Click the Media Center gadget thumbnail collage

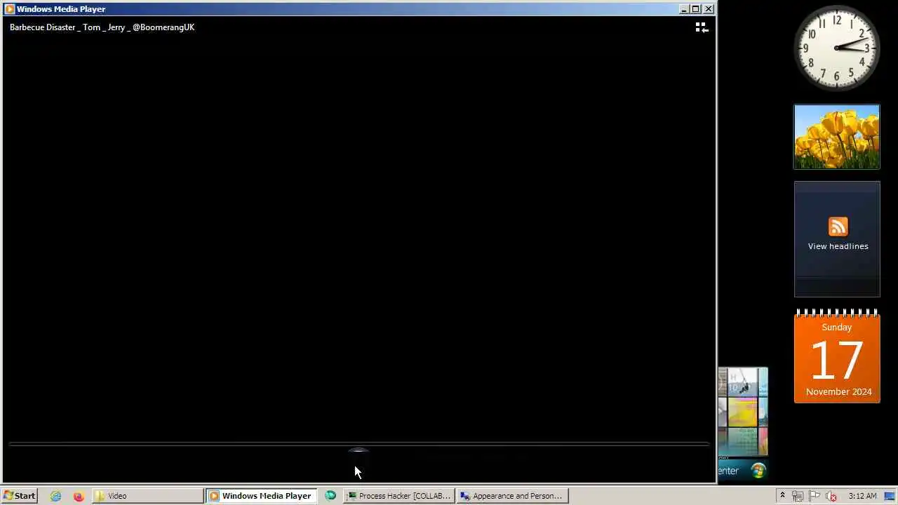(743, 412)
